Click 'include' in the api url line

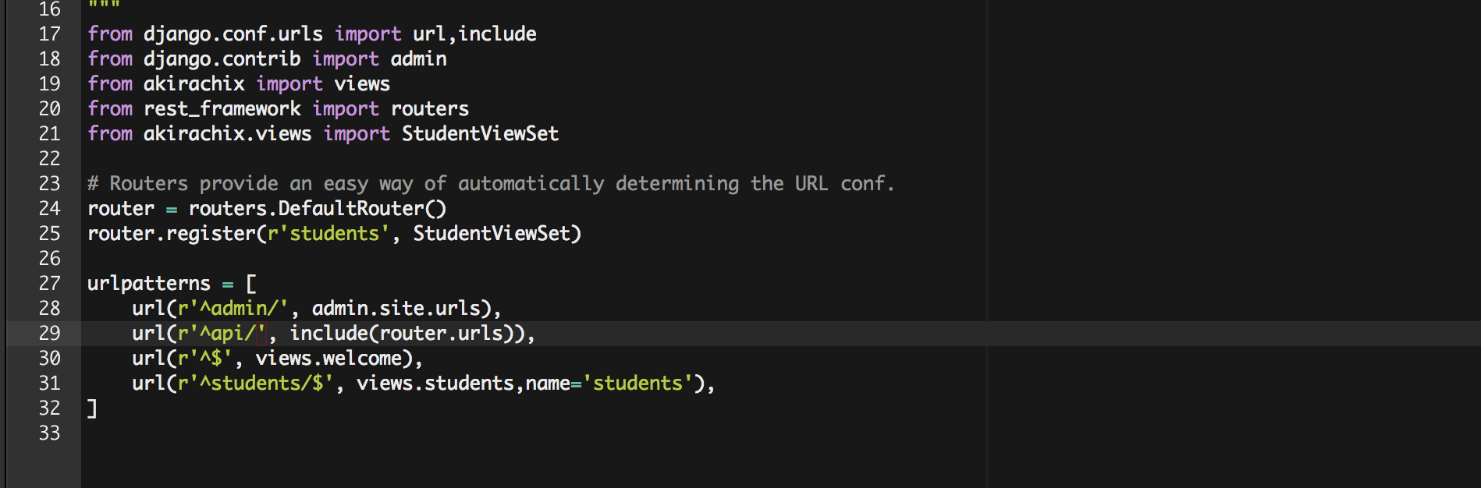coord(329,334)
